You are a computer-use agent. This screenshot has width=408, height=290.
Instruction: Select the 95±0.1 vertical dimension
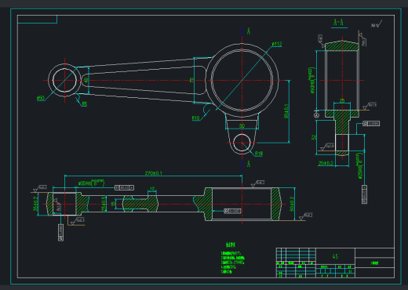[x=286, y=111]
